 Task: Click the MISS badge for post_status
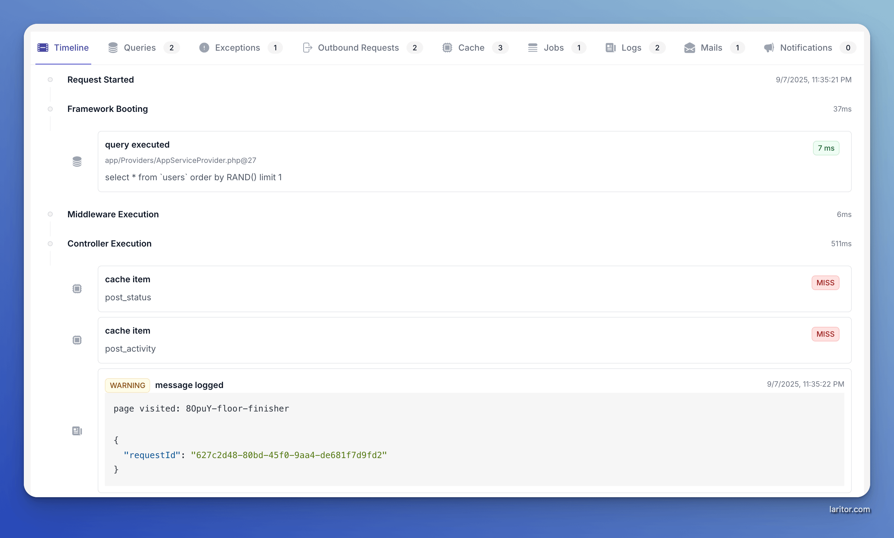click(x=825, y=282)
